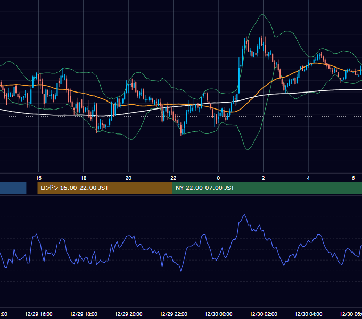The image size is (362, 319).
Task: Click the highest peak of the blue oscillator line
Action: coord(244,215)
